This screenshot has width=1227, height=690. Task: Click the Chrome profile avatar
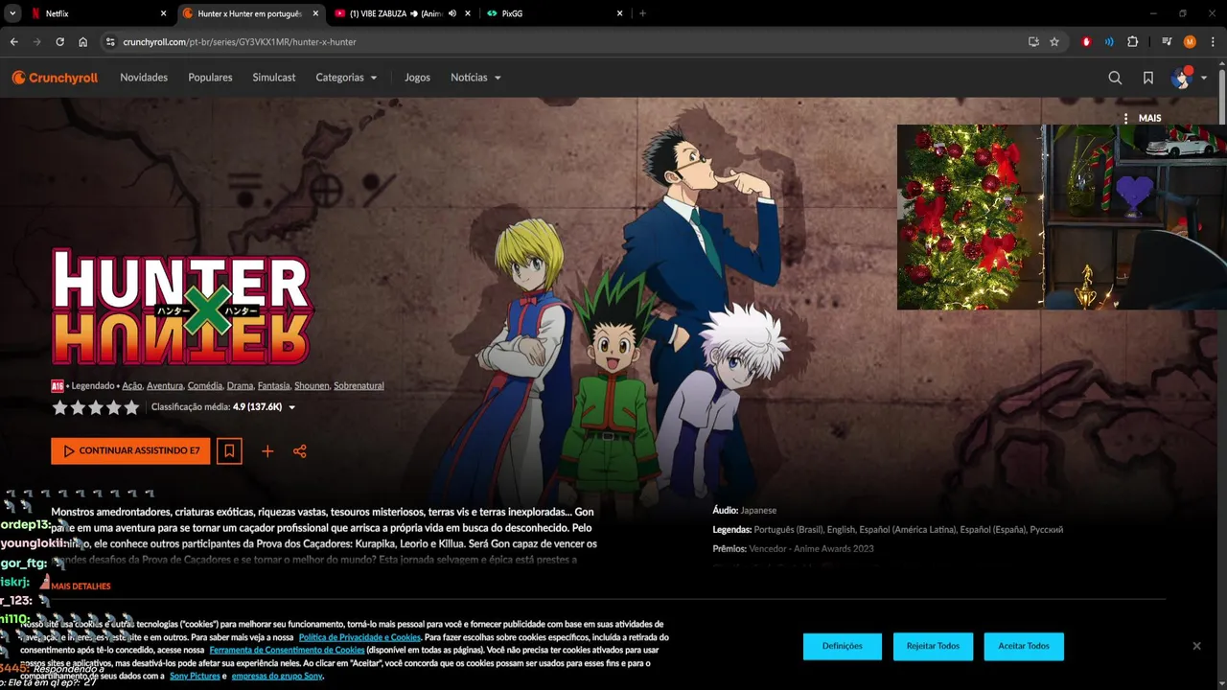[1190, 42]
